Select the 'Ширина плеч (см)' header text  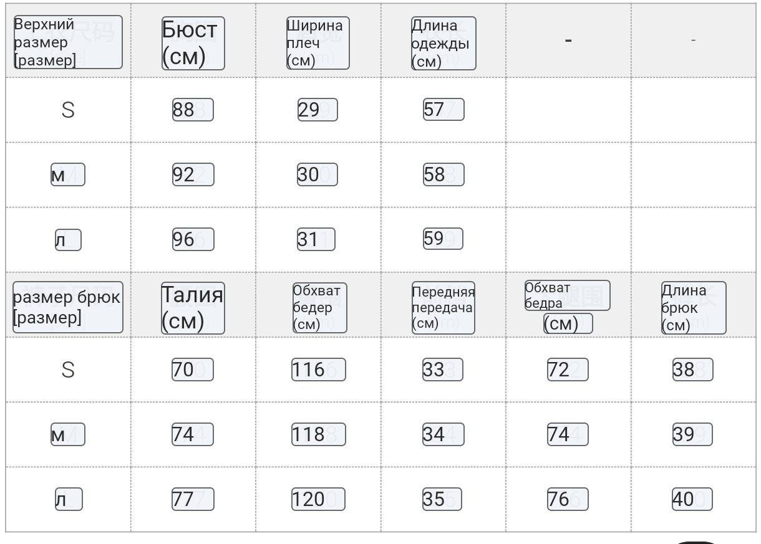point(317,43)
